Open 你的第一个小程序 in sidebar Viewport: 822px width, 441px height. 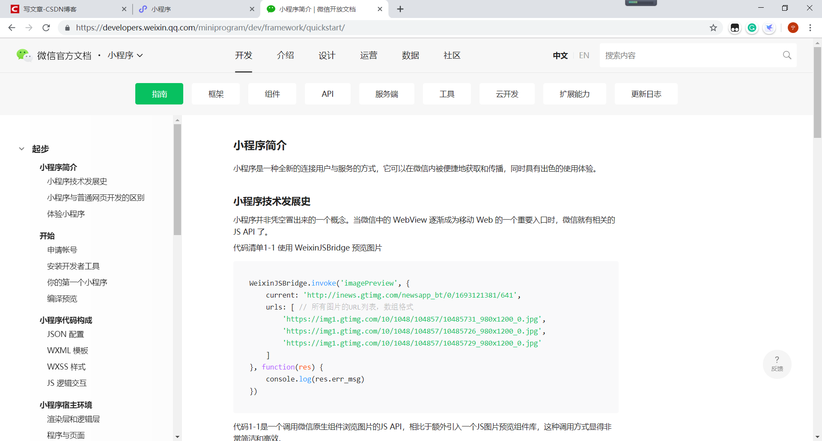click(x=77, y=283)
